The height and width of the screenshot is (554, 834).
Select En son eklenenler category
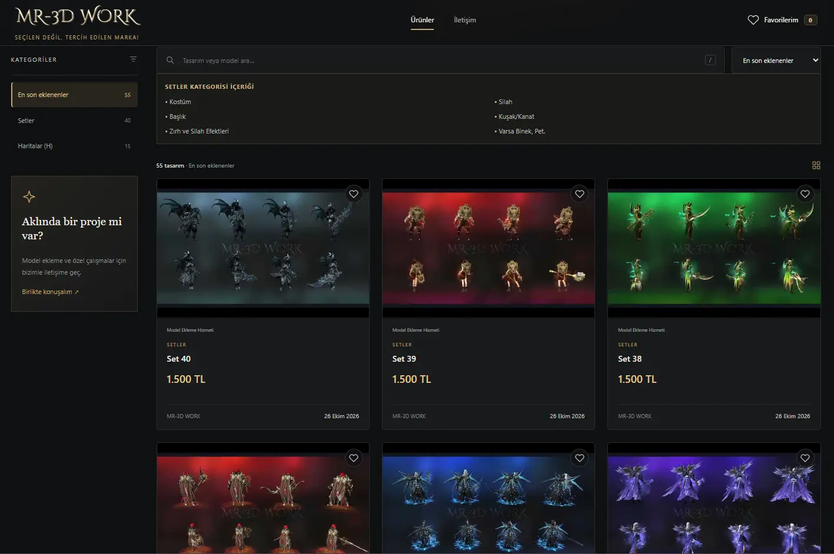pyautogui.click(x=74, y=95)
